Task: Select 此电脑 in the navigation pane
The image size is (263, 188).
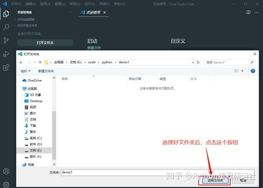Action: pyautogui.click(x=30, y=89)
